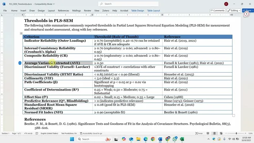Image resolution: width=254 pixels, height=143 pixels.
Task: Click the table resize handle at bottom right
Action: (x=233, y=116)
